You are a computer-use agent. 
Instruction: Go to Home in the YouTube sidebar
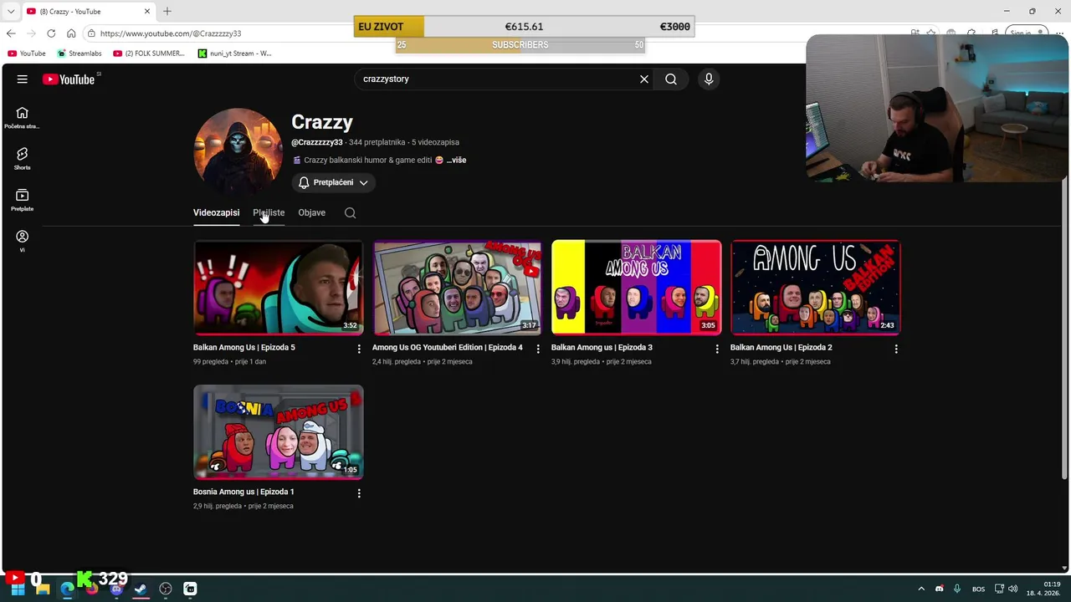23,118
